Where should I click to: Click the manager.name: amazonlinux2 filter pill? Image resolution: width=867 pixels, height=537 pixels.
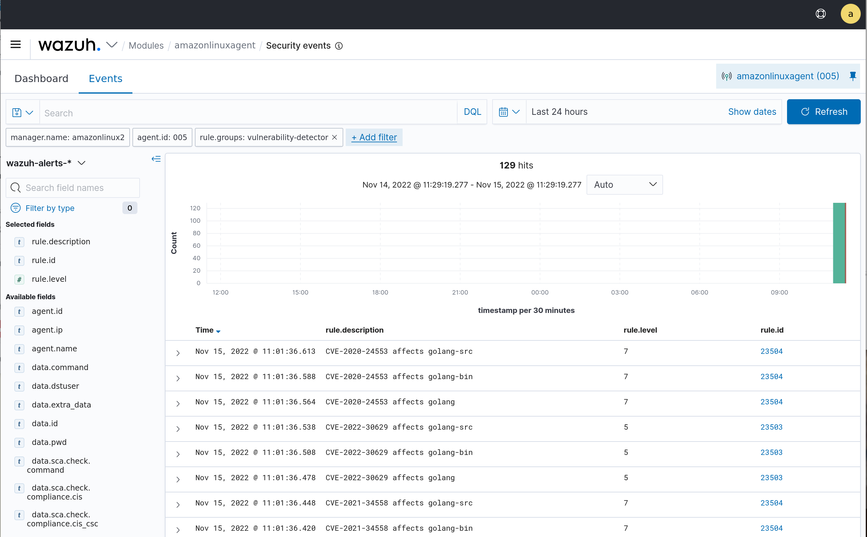[67, 137]
